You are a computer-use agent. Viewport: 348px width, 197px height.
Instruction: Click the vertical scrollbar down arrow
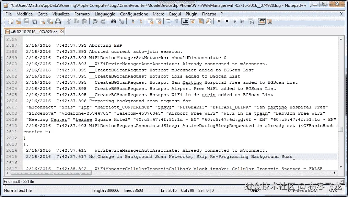click(x=341, y=167)
